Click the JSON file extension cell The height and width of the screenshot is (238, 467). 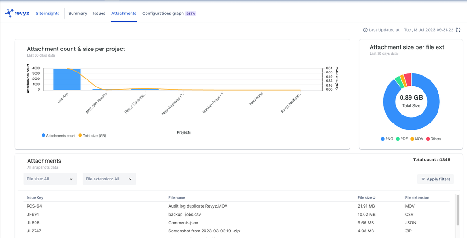pos(410,223)
